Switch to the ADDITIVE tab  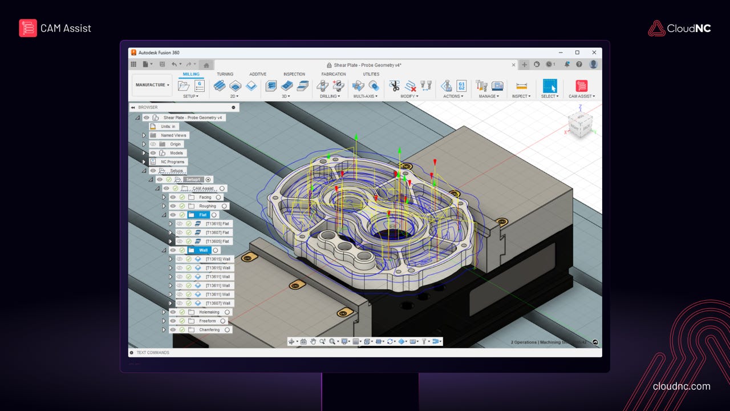[258, 74]
